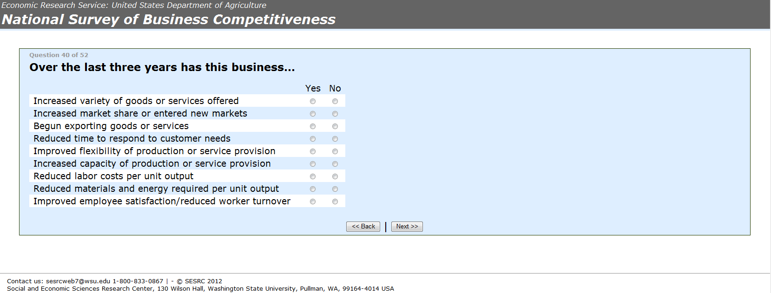
Task: Pick Yes for improved flexibility of production
Action: tap(313, 151)
